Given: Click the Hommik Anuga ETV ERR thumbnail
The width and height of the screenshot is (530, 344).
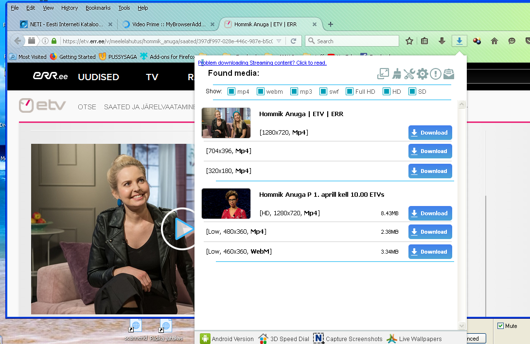Looking at the screenshot, I should point(226,123).
